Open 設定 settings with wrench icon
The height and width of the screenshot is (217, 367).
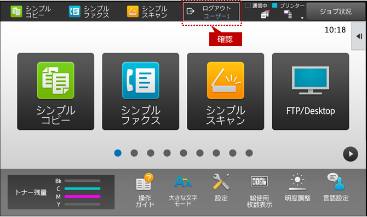tap(221, 188)
